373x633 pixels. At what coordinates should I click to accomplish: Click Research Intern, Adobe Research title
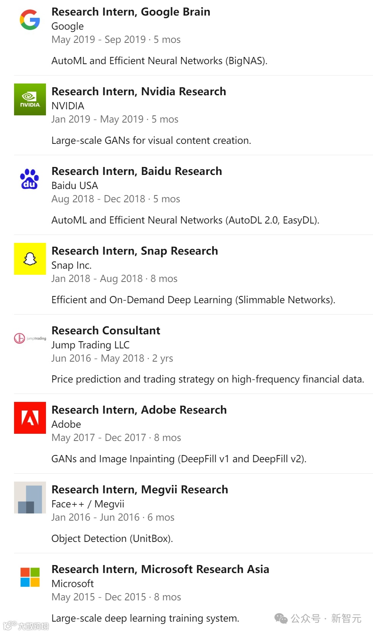(x=139, y=410)
